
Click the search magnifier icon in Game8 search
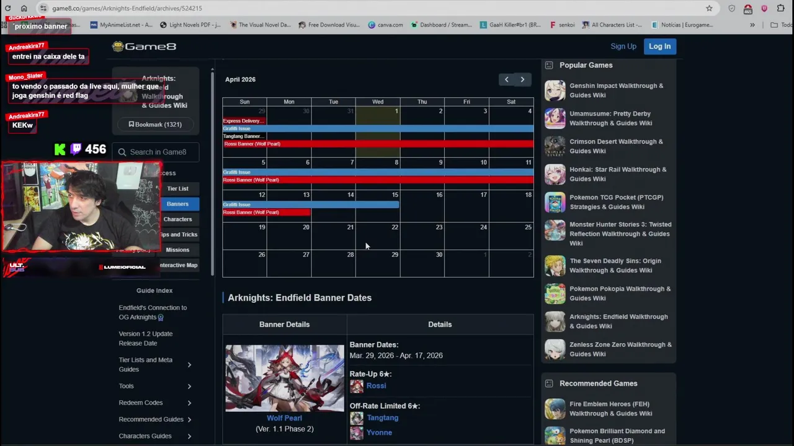point(122,152)
